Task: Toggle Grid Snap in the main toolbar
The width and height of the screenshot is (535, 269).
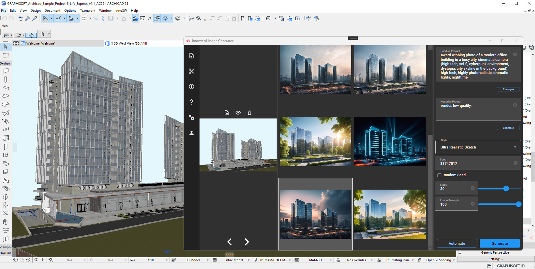Action: [x=84, y=18]
